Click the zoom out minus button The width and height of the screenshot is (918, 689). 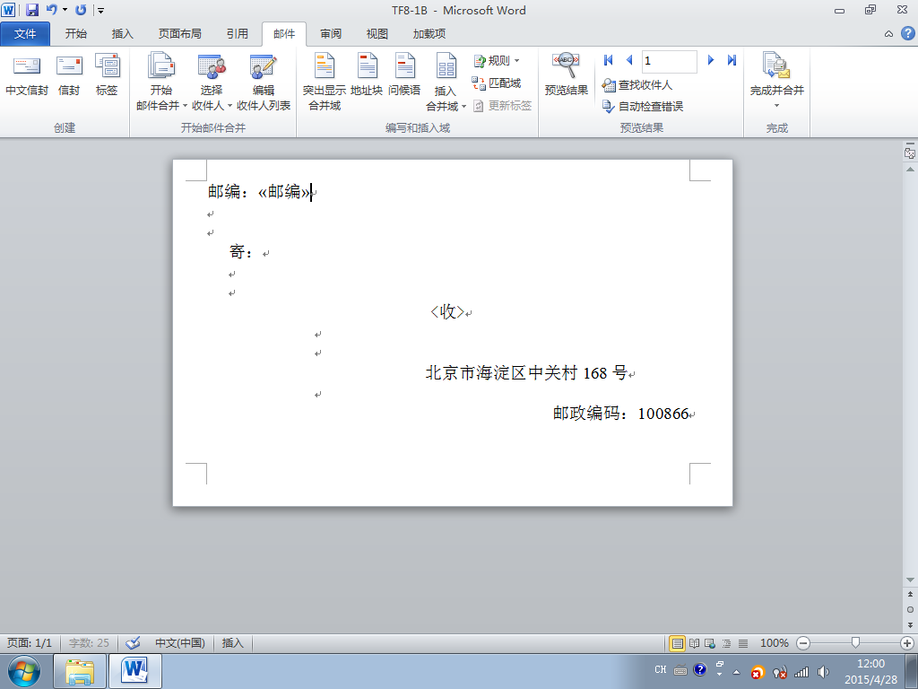803,643
